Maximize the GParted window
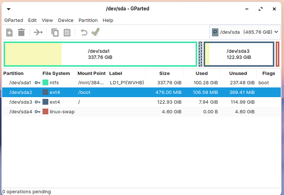Screen dimensions: 284x195 (261, 9)
